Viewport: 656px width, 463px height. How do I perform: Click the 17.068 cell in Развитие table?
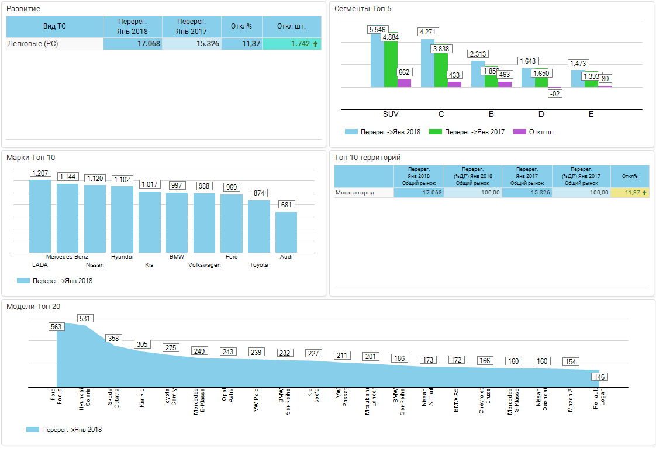click(x=133, y=44)
